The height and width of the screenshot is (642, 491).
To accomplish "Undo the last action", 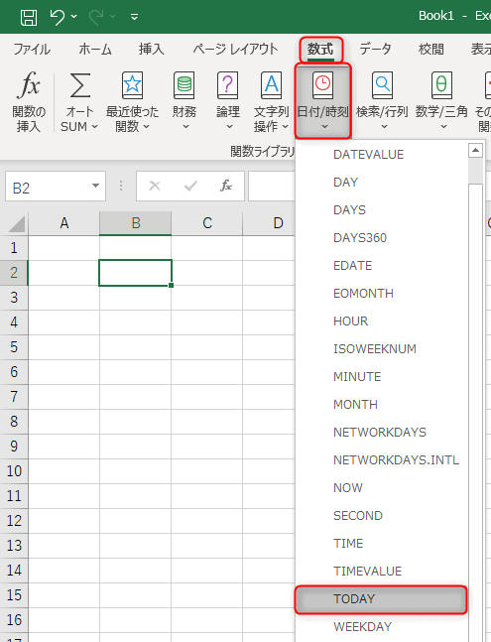I will click(58, 17).
